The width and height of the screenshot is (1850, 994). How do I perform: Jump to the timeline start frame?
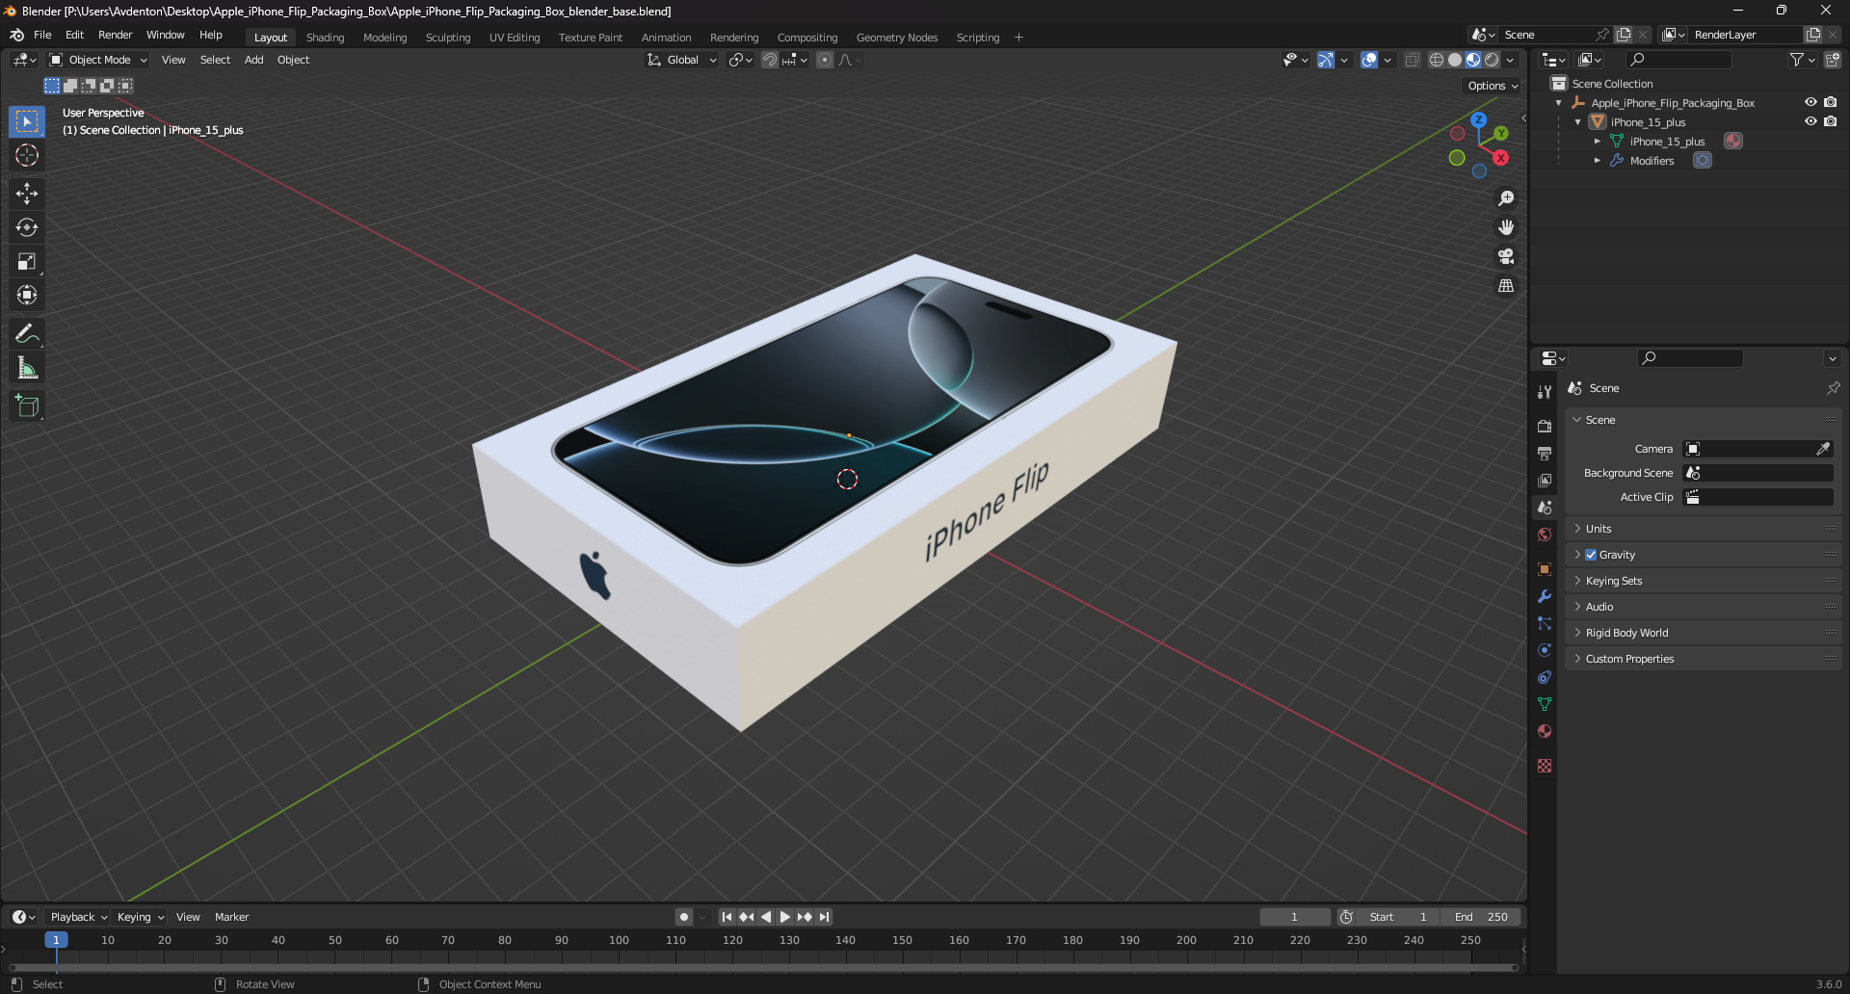(727, 917)
